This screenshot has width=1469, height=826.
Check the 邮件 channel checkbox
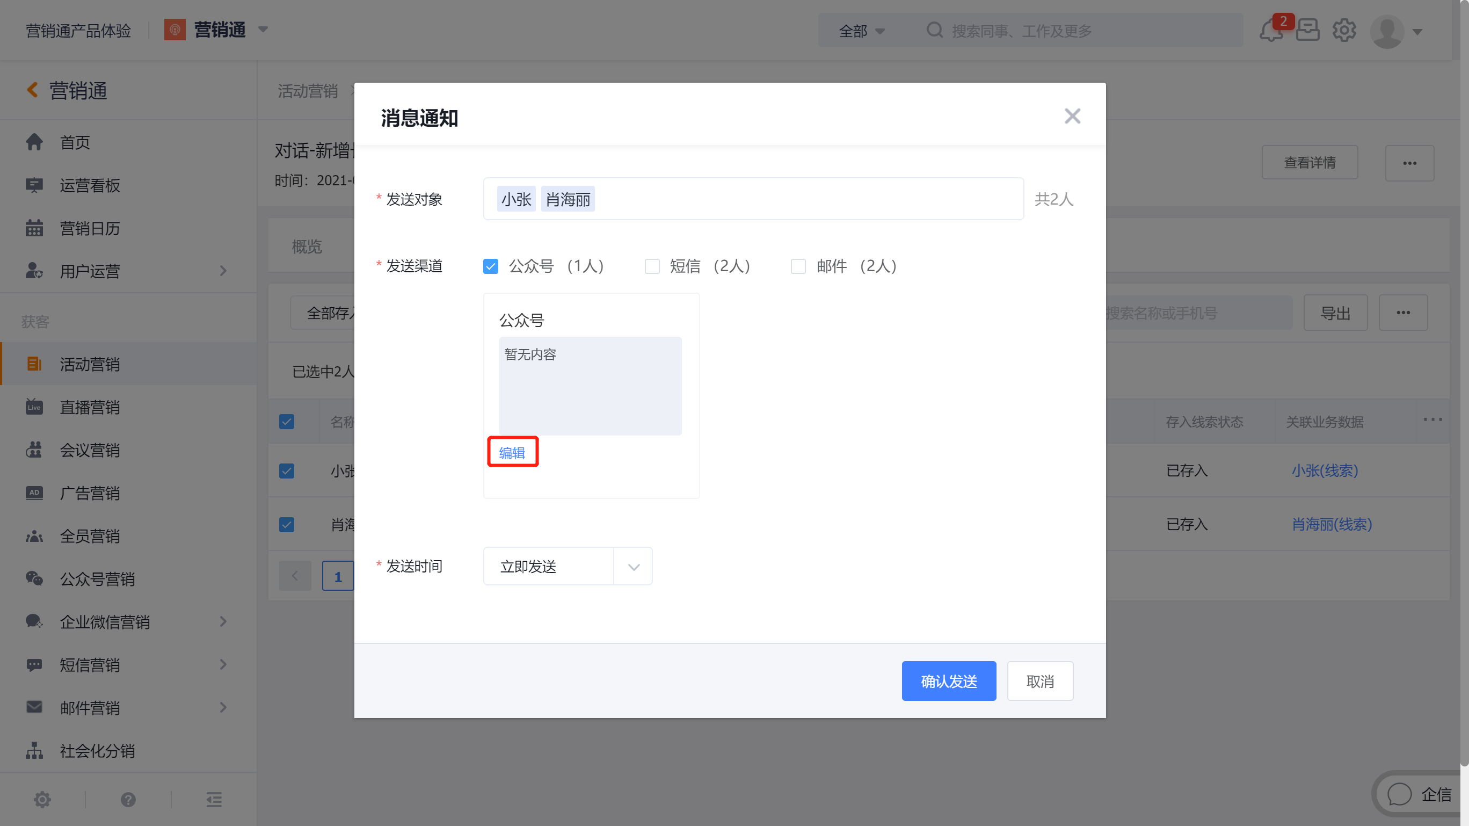tap(798, 266)
